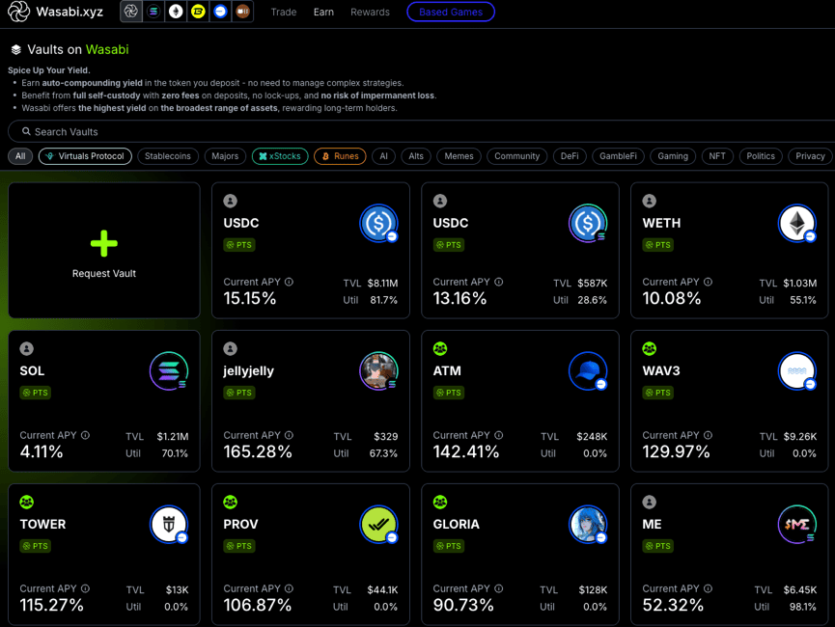This screenshot has height=627, width=835.
Task: Open the Trade tab
Action: (284, 13)
